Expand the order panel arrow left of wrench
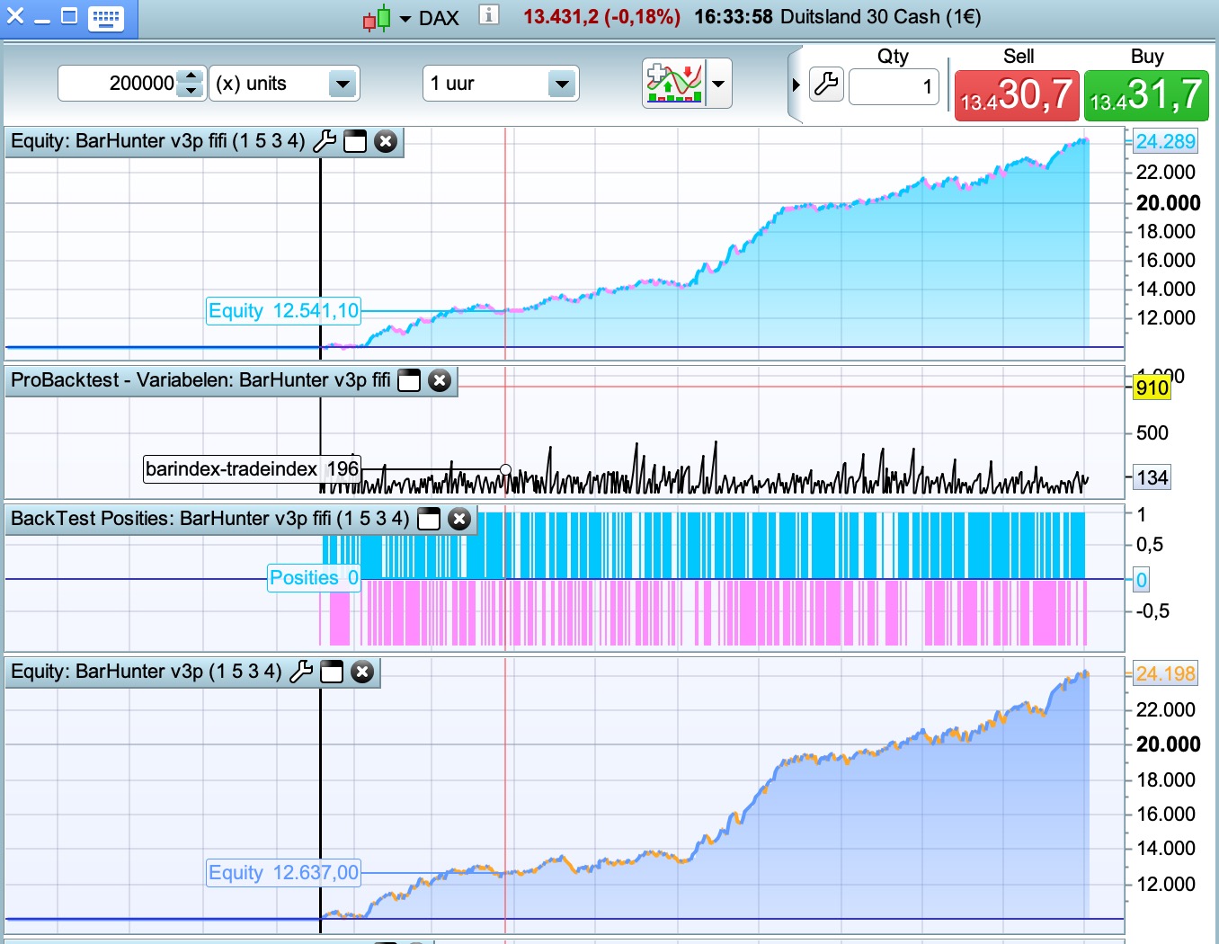This screenshot has width=1219, height=944. (796, 85)
